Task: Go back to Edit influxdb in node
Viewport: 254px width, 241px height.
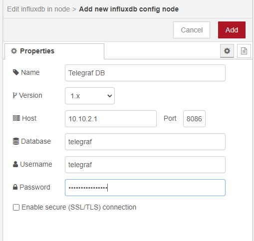Action: 38,9
